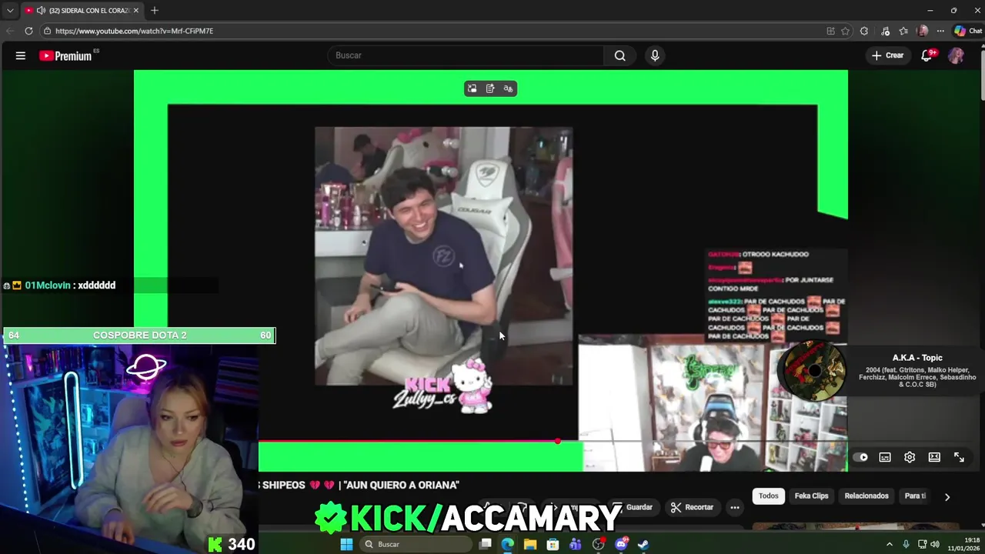The image size is (985, 554).
Task: Click the Crear button
Action: tap(887, 55)
